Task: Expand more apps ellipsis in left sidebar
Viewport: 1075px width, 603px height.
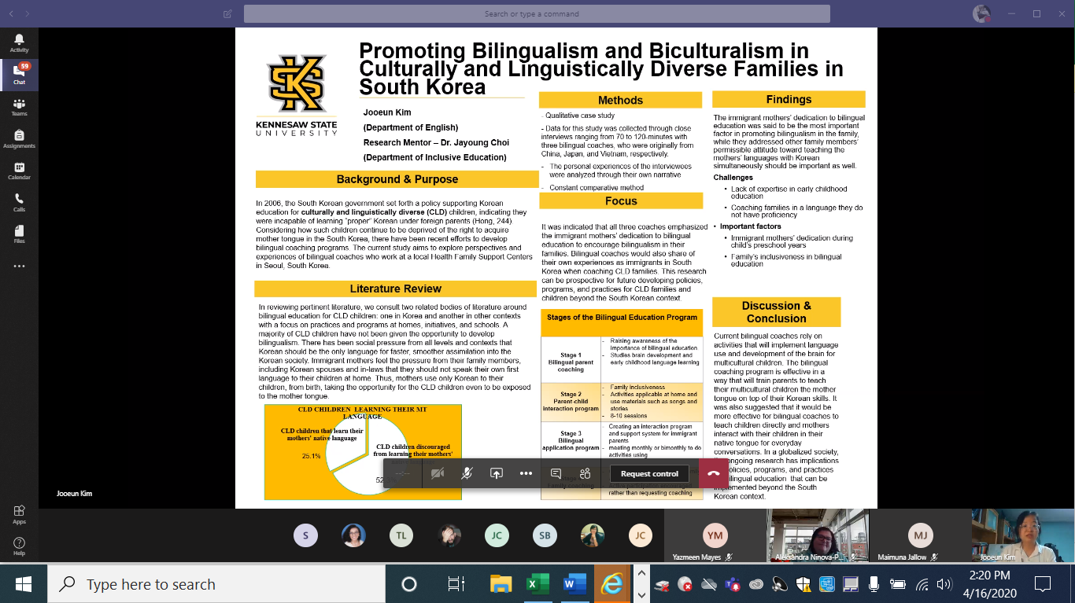Action: click(x=19, y=267)
